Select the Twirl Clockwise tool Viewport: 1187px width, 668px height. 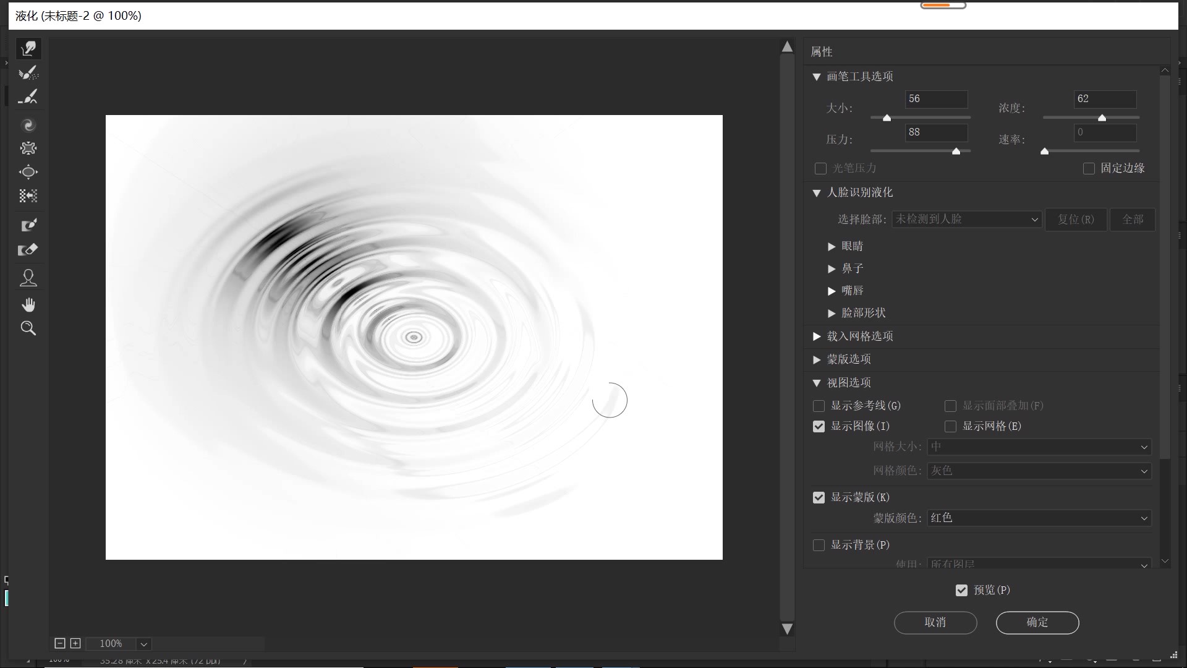pos(28,126)
